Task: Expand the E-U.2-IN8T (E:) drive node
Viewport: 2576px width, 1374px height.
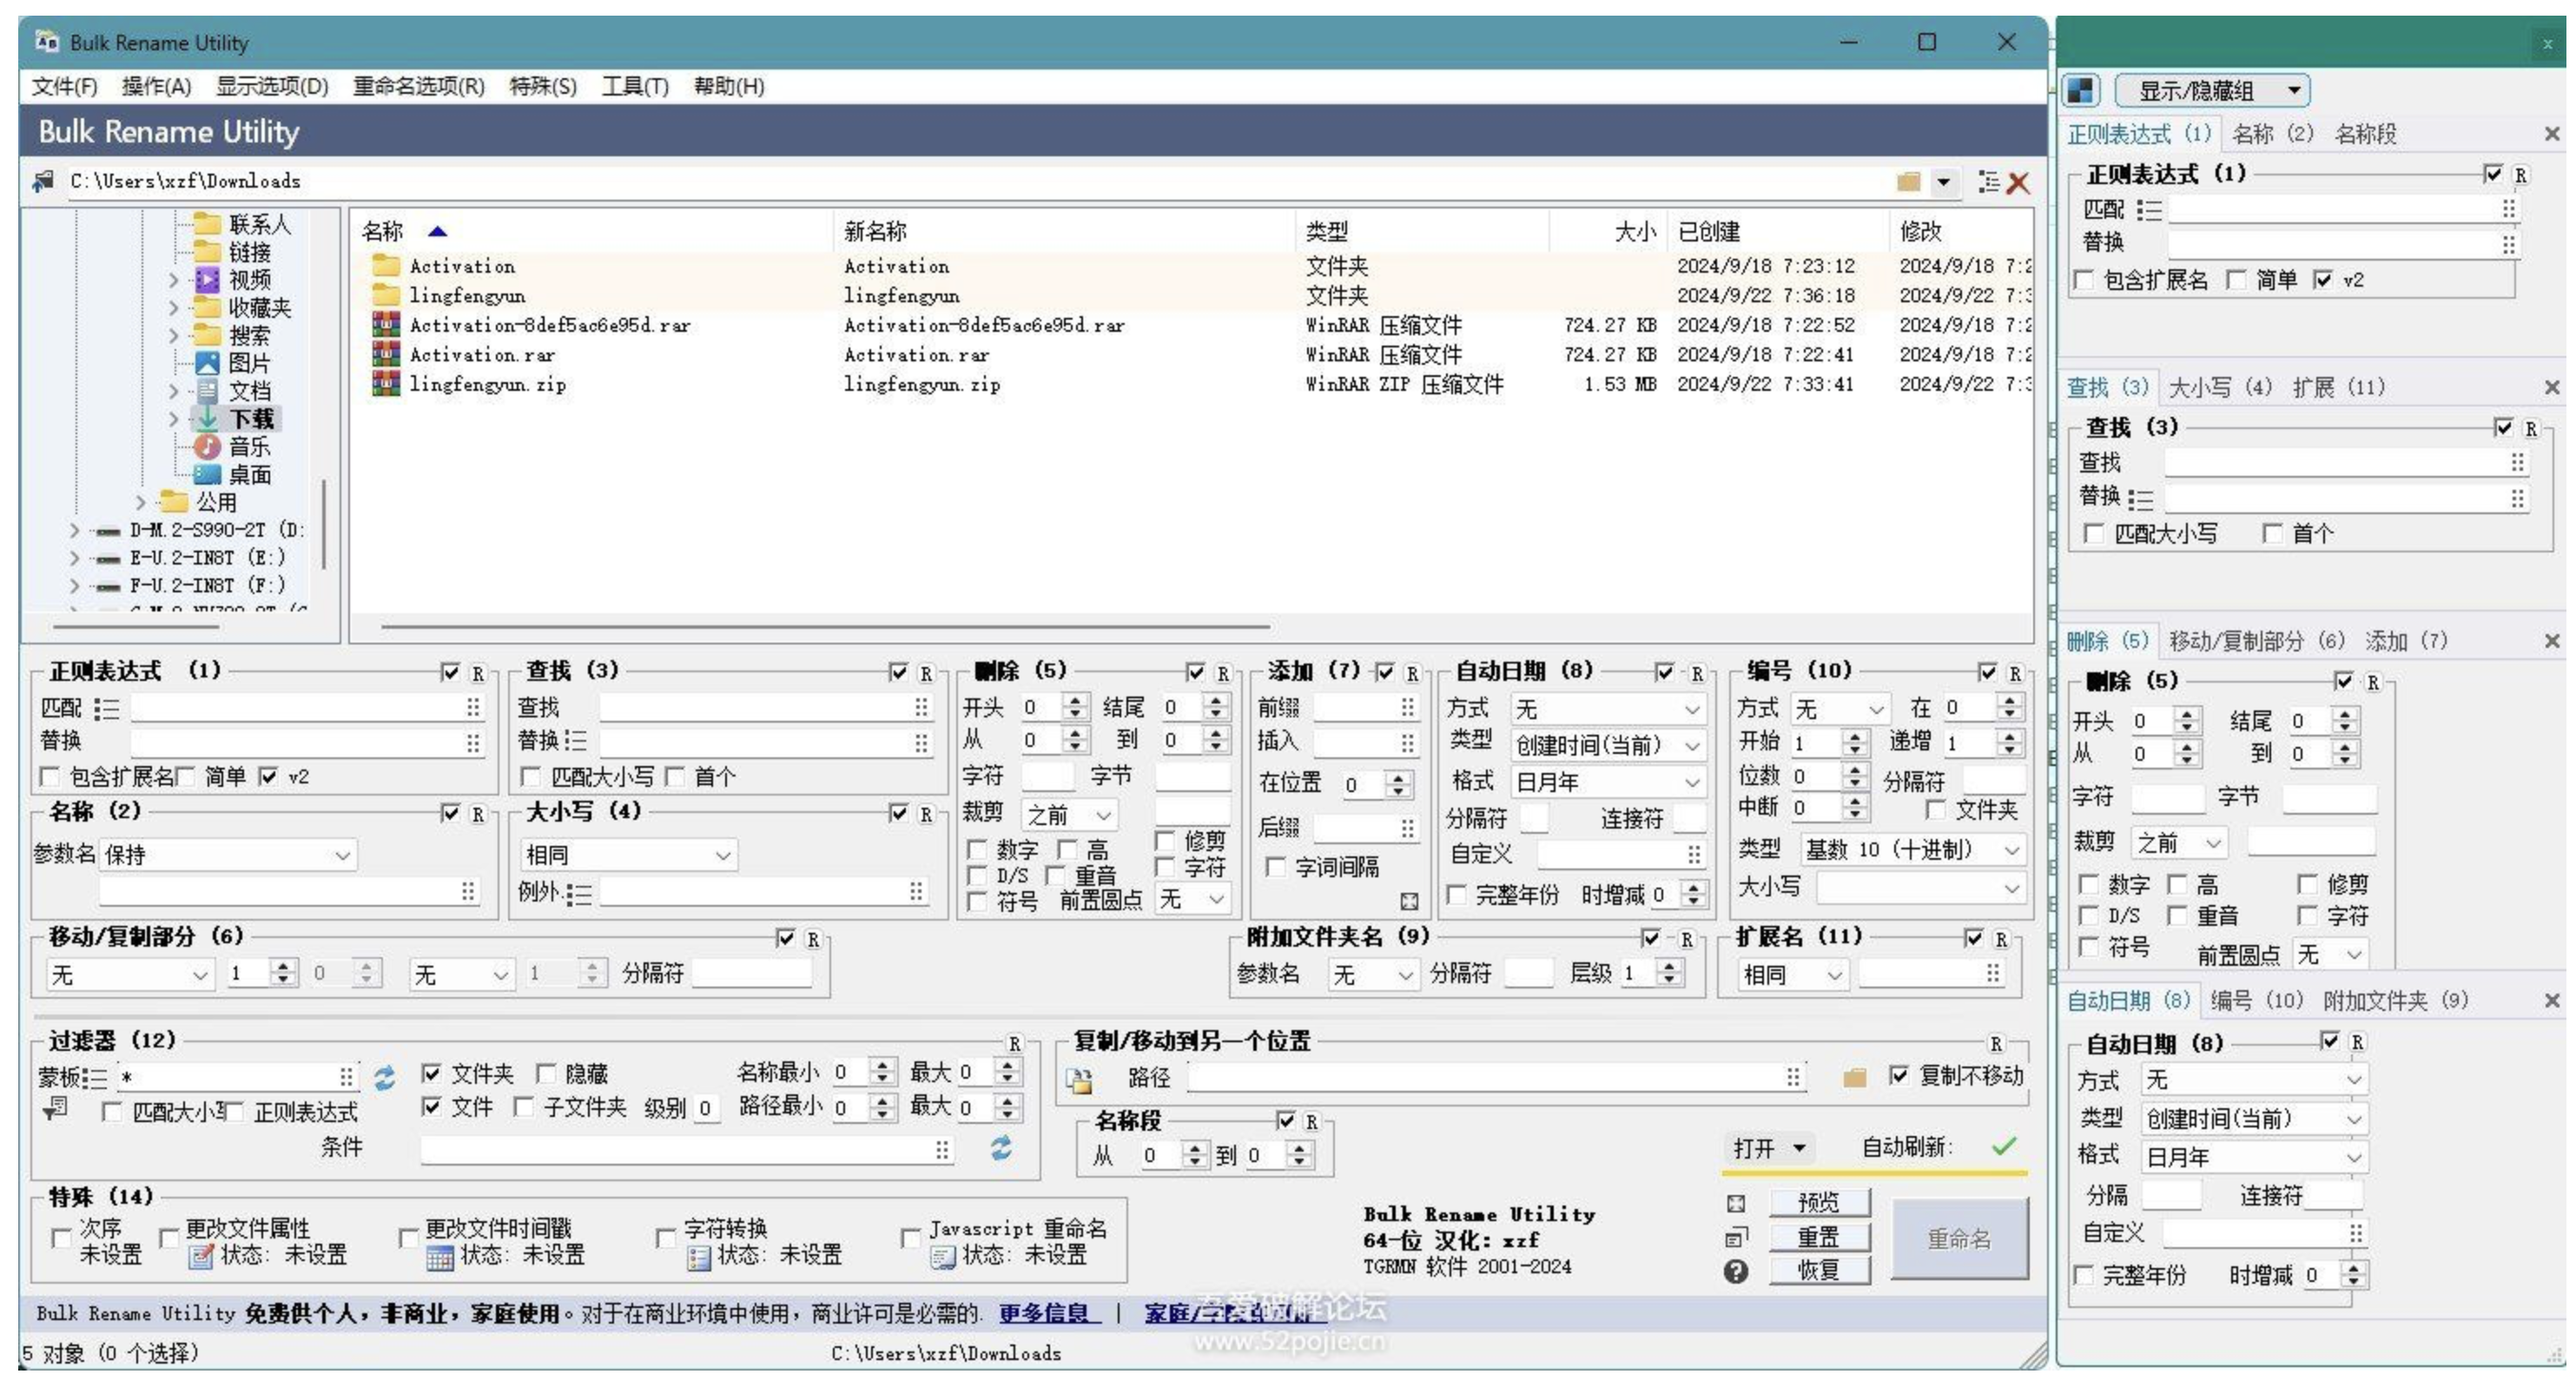Action: pyautogui.click(x=74, y=558)
